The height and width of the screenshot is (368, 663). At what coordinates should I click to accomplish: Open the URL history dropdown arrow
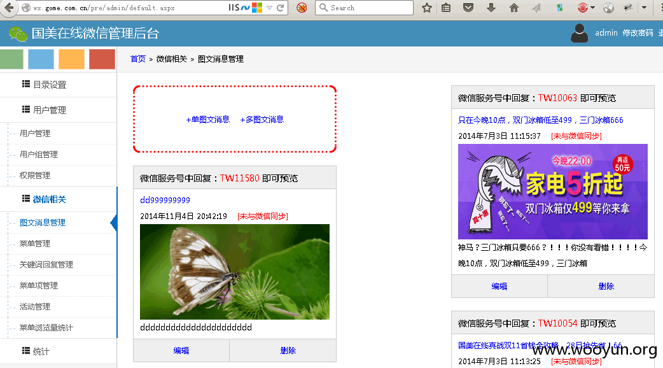click(x=269, y=8)
